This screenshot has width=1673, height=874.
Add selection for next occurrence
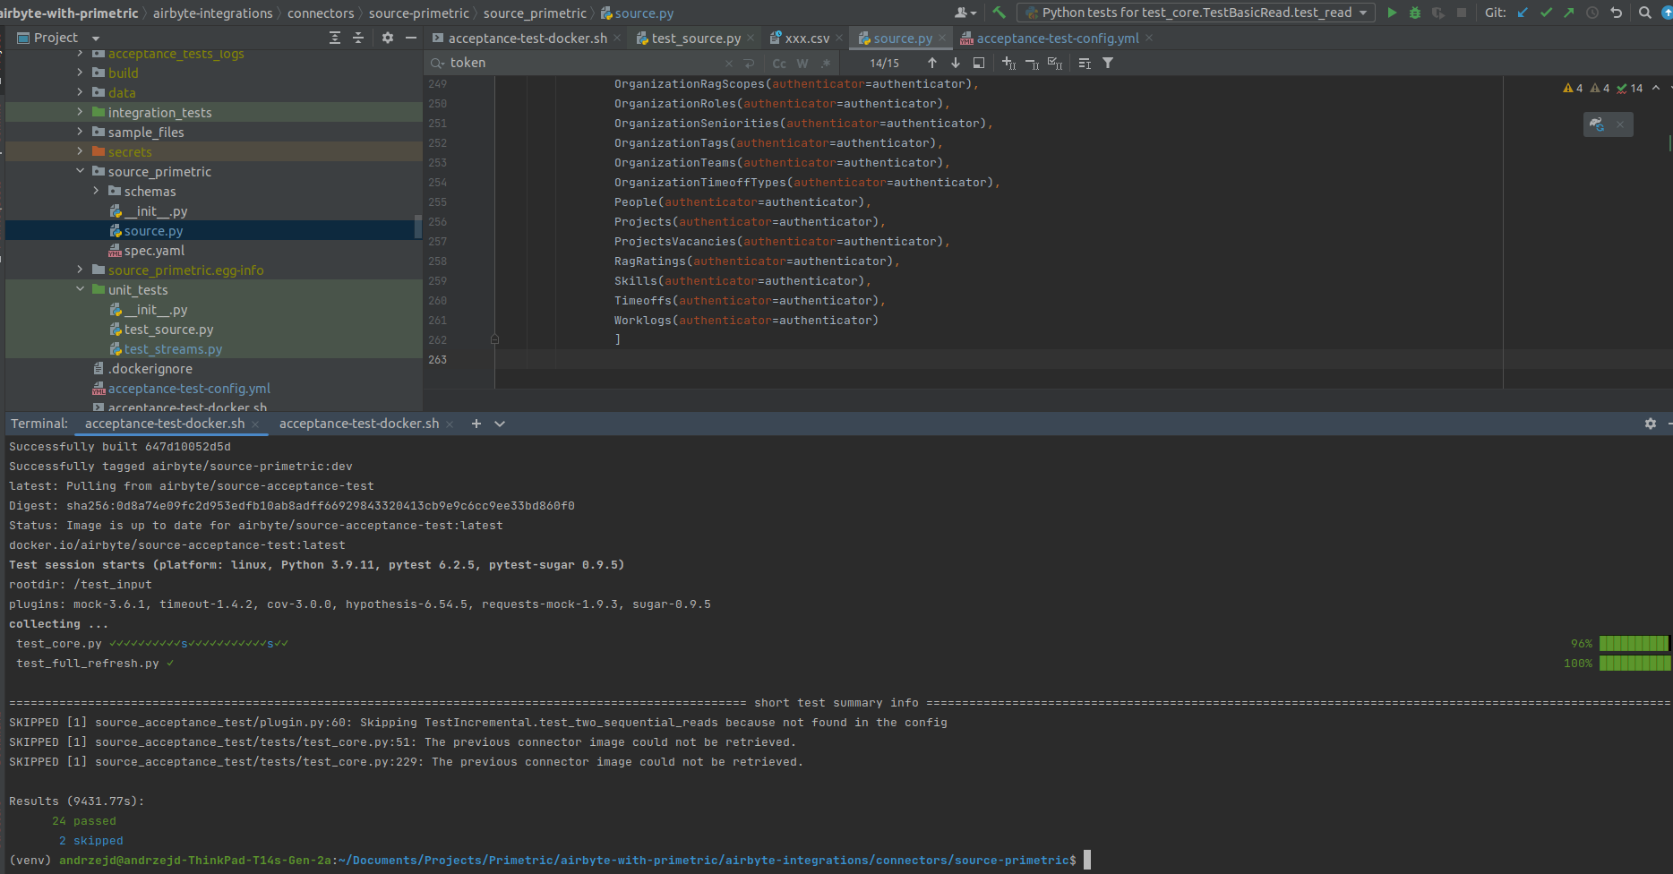click(x=1008, y=63)
